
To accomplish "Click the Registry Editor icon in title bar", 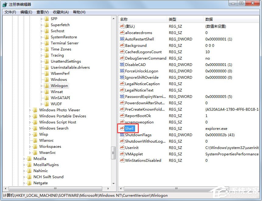I will (4, 4).
